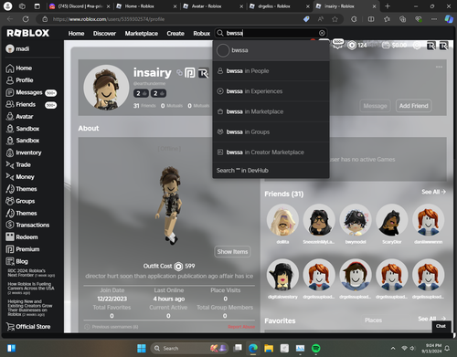Click See All next to Friends
Viewport: 457px width, 357px height.
(433, 192)
